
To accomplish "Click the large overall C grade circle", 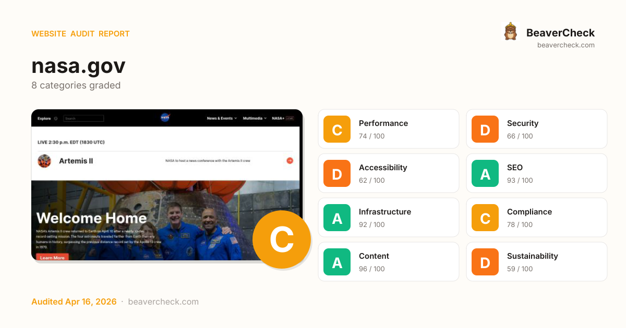I will coord(282,239).
